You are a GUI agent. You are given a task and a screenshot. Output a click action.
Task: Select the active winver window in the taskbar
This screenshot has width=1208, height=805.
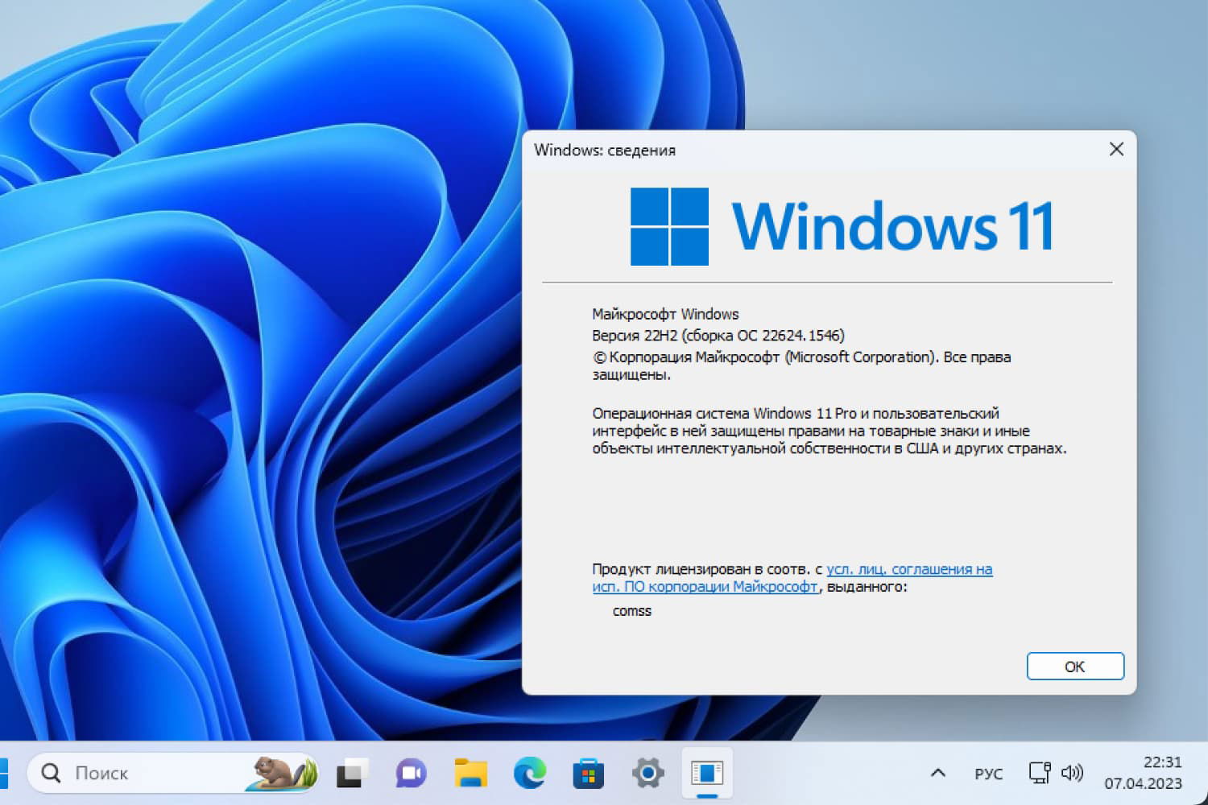[707, 773]
